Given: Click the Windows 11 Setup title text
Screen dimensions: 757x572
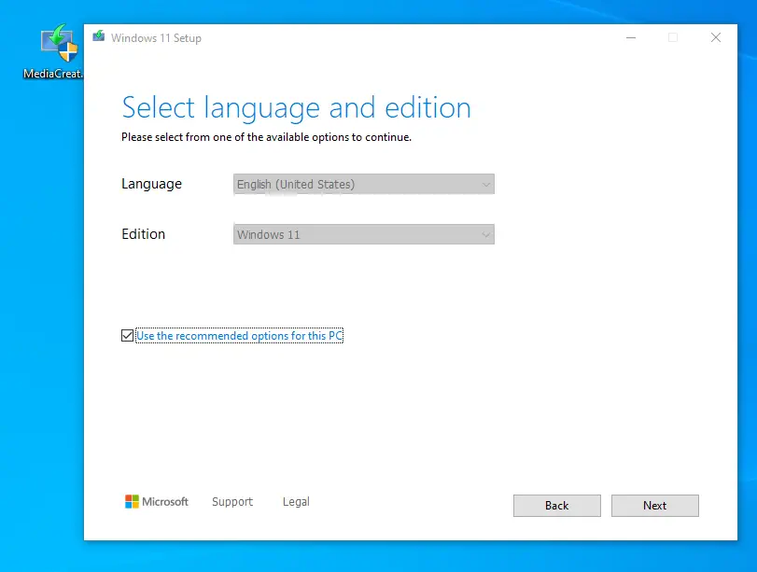Looking at the screenshot, I should click(156, 38).
